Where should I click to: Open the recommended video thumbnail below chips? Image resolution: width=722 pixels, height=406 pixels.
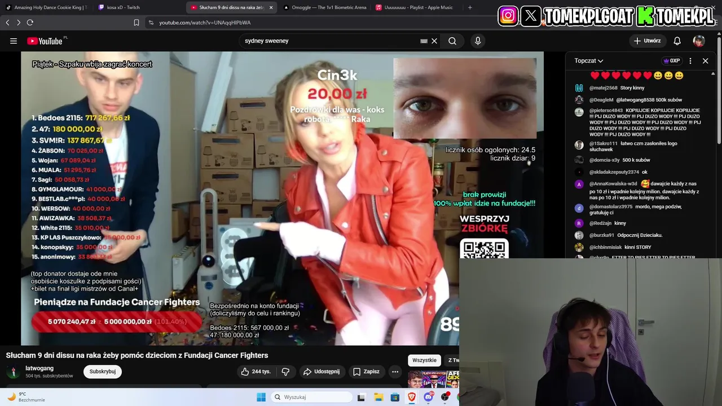coord(433,379)
